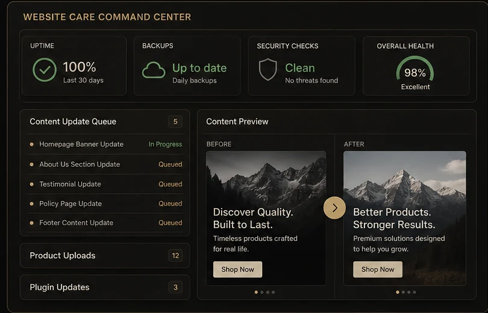Image resolution: width=488 pixels, height=313 pixels.
Task: Click Queued status for About Us Section Update
Action: coord(170,164)
